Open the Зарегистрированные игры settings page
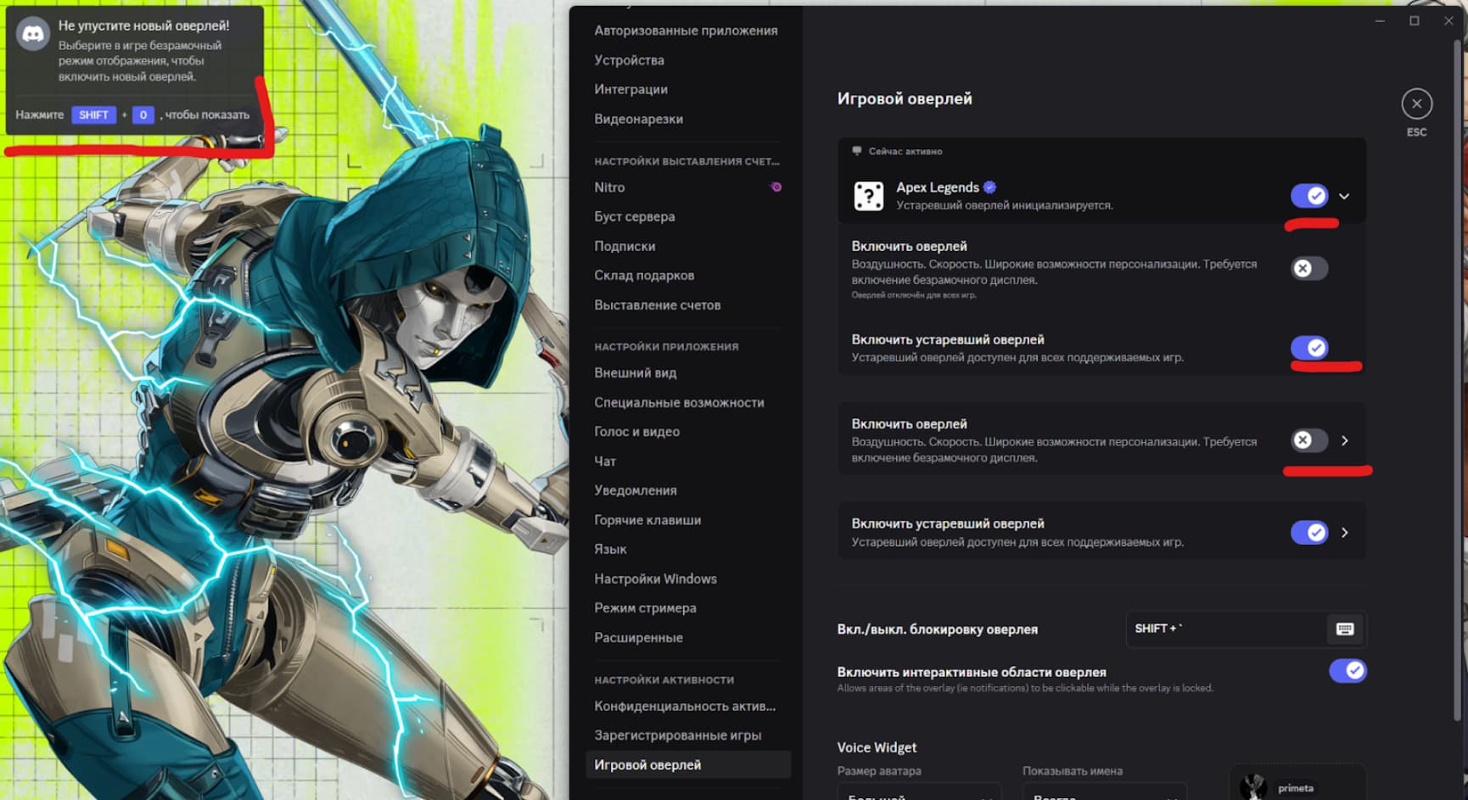Screen dimensions: 1468x800 coord(677,735)
